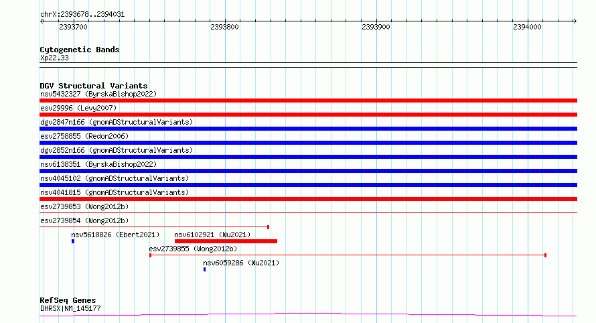Click ruler position 2393900
The image size is (596, 323).
[376, 27]
